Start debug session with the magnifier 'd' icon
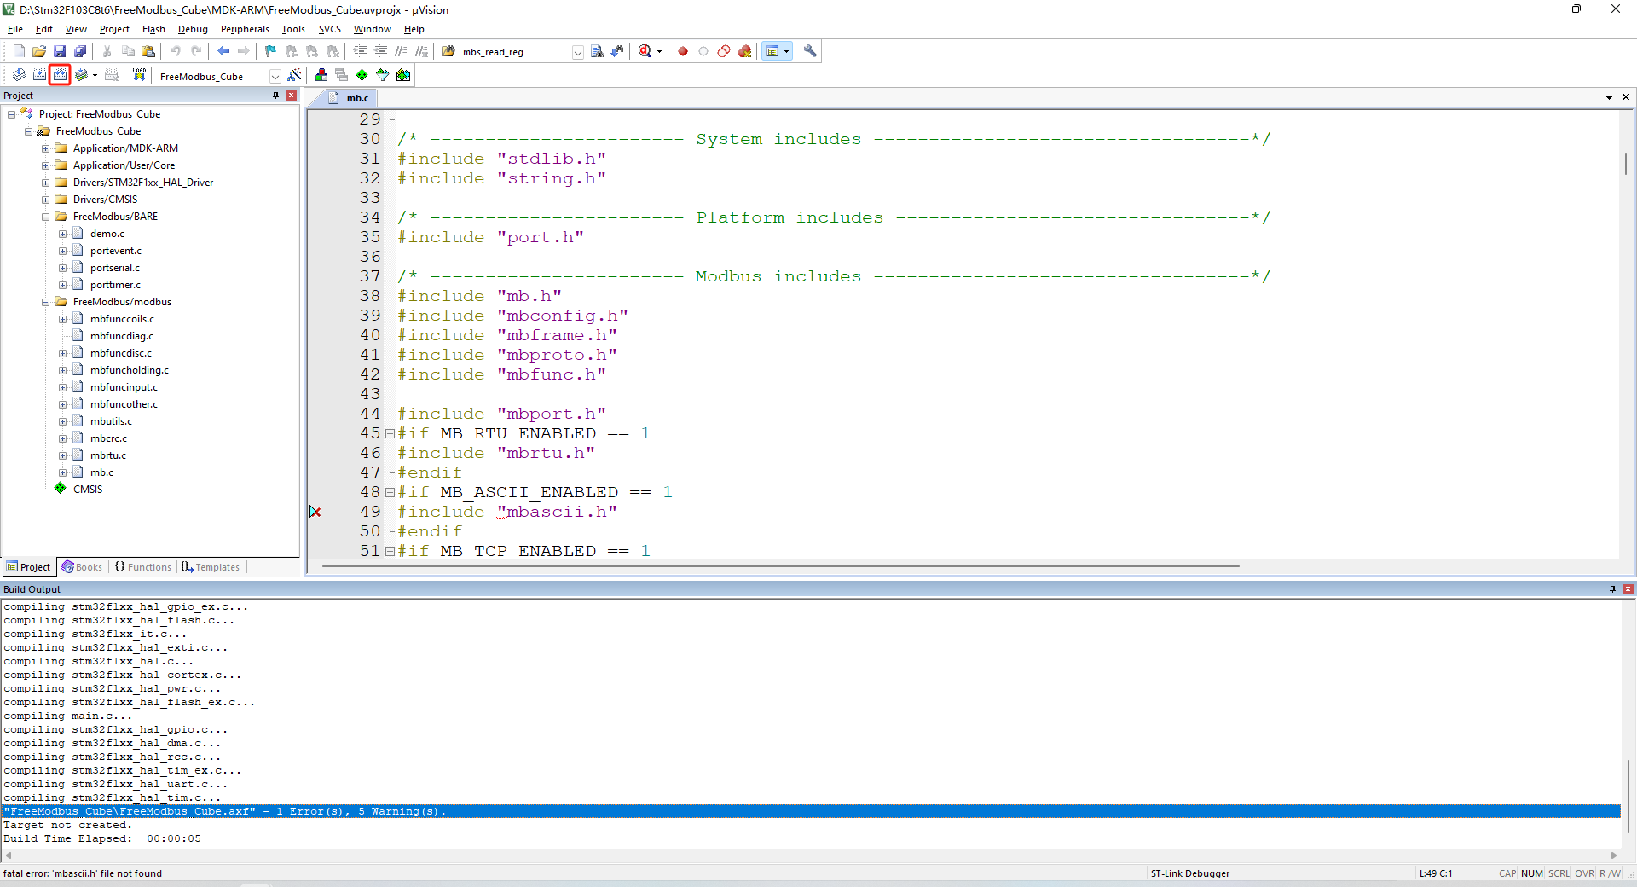 pyautogui.click(x=645, y=51)
